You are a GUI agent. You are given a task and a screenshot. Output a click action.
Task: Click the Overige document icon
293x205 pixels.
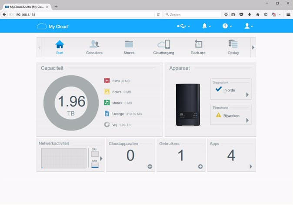107,114
